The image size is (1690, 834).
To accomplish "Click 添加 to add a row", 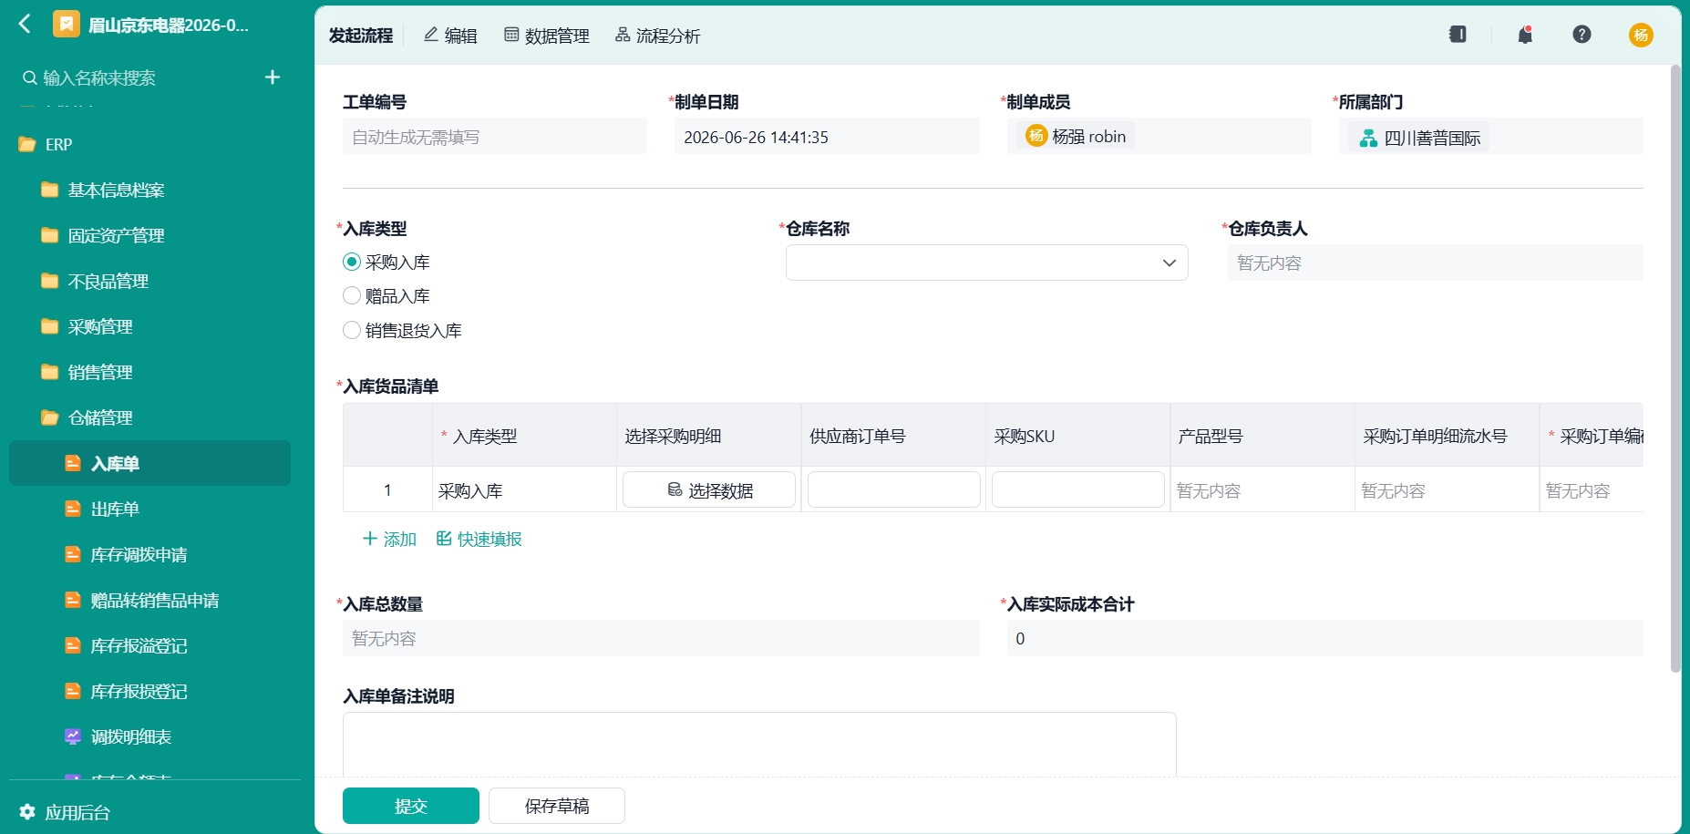I will 389,539.
